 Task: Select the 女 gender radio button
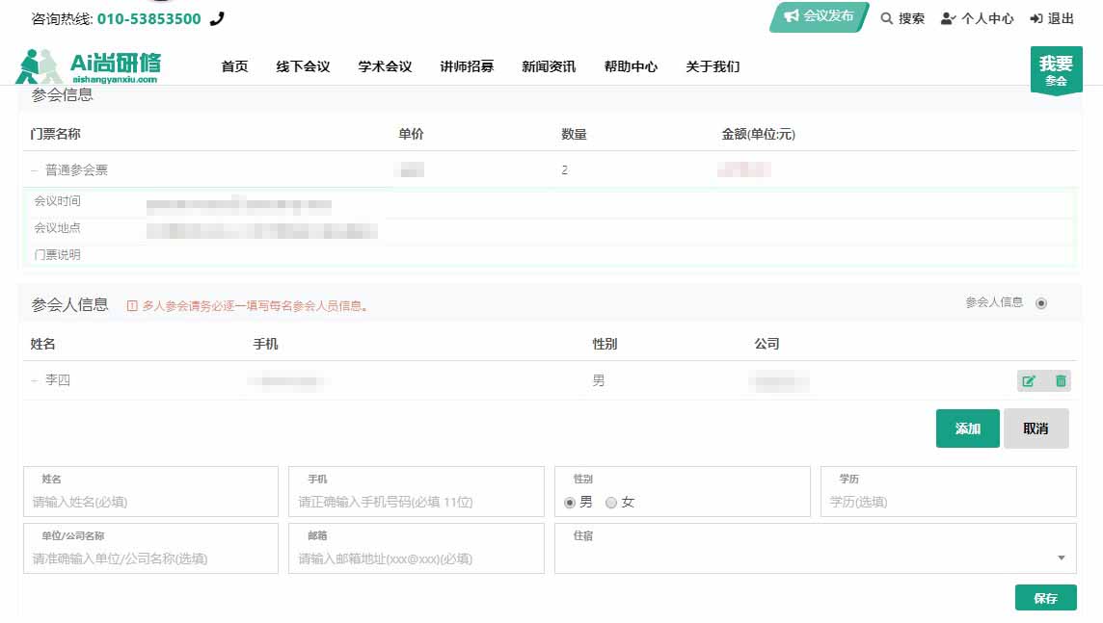coord(611,502)
